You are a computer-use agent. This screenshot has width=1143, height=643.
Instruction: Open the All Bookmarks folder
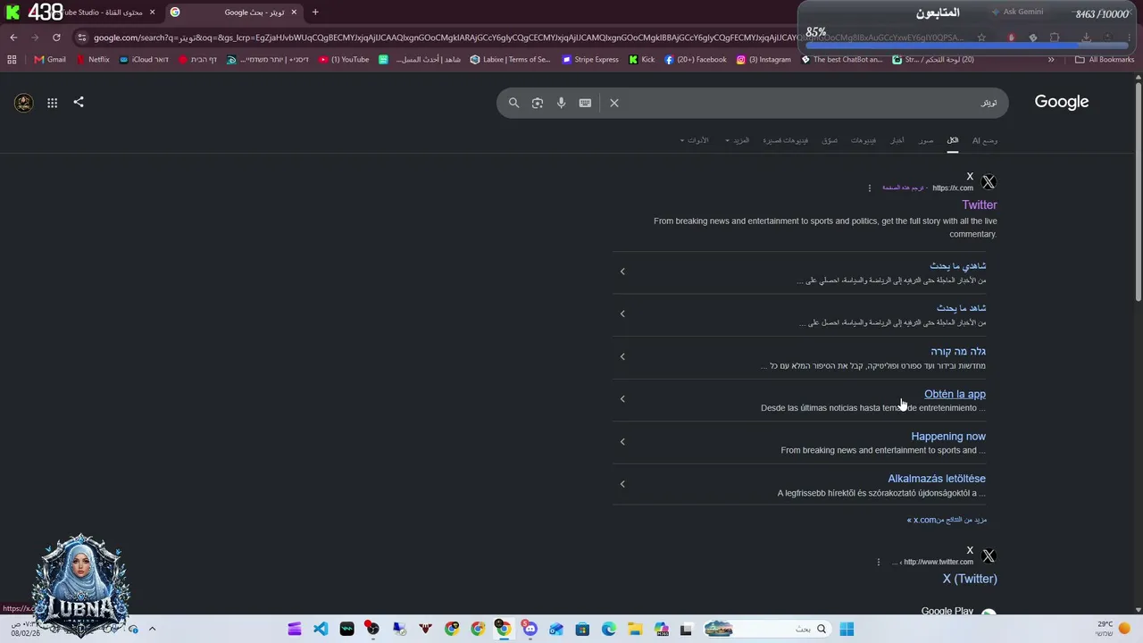(1105, 60)
